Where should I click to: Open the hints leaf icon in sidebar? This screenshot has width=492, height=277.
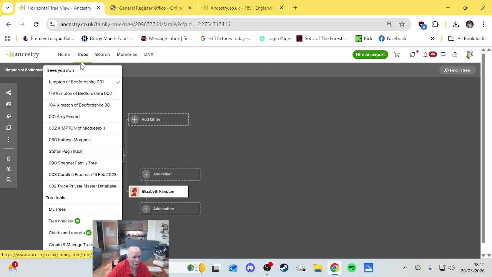8,128
